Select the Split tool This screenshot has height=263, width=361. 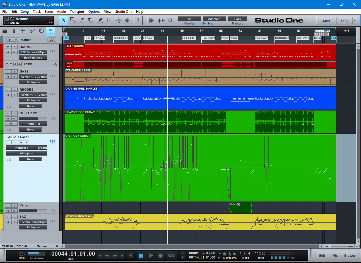[x=82, y=20]
